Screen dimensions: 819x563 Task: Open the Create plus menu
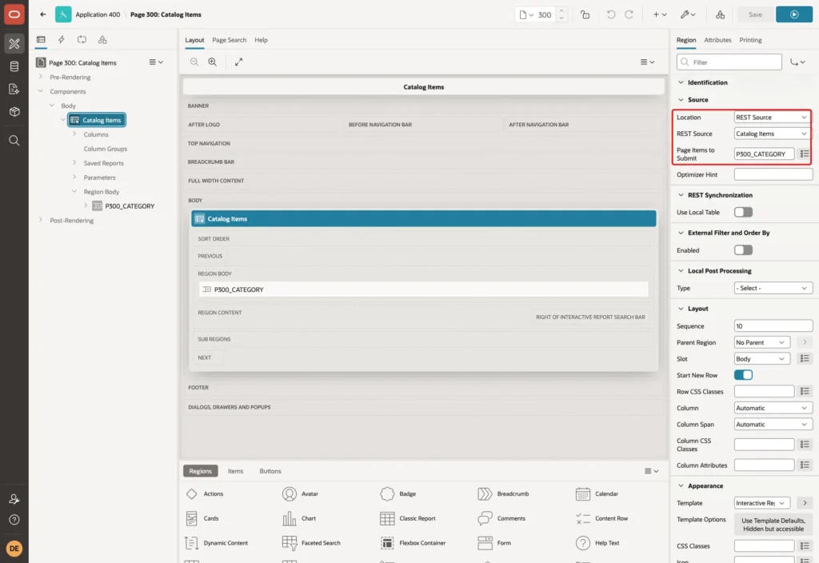pos(660,14)
